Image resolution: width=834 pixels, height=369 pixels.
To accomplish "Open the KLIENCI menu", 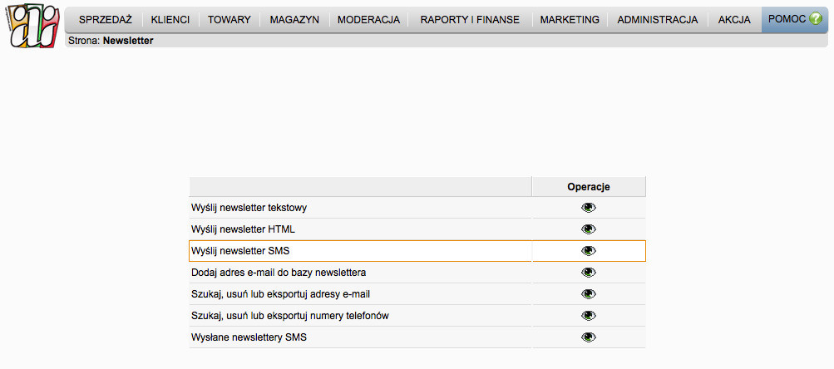I will pos(170,20).
